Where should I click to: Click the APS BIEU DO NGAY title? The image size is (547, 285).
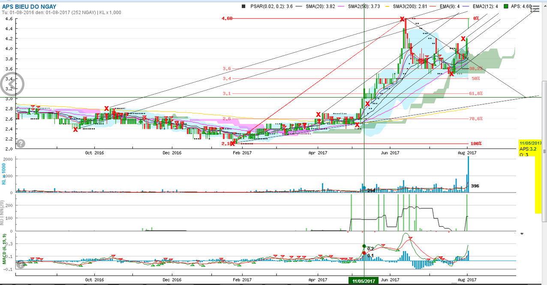29,6
